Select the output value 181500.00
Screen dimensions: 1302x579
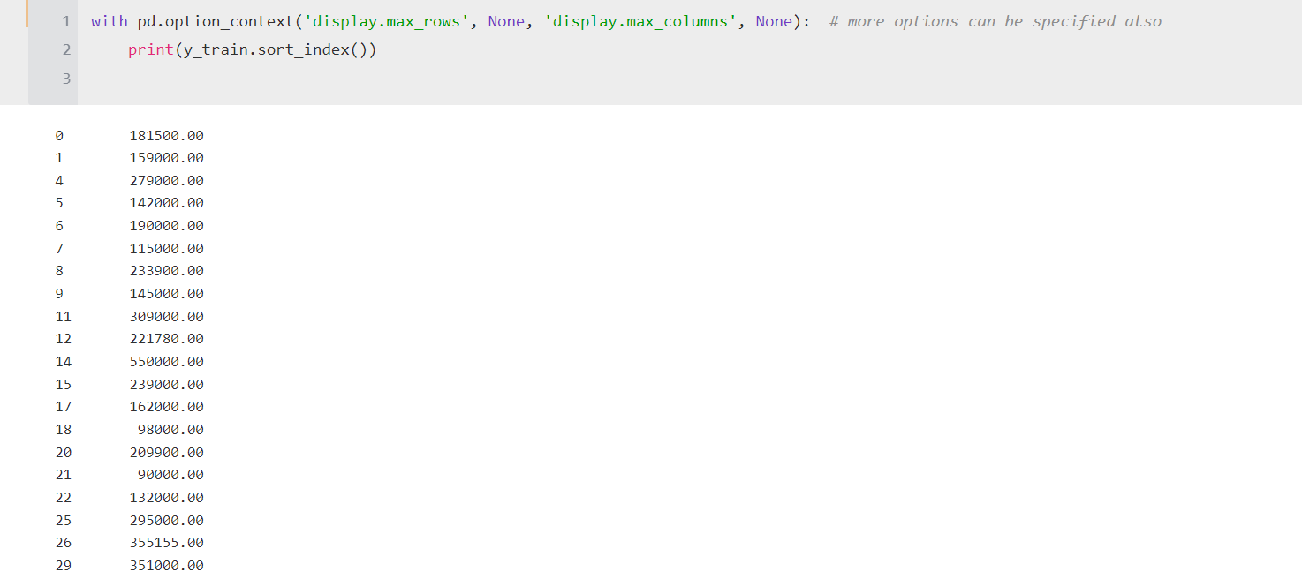(x=168, y=135)
